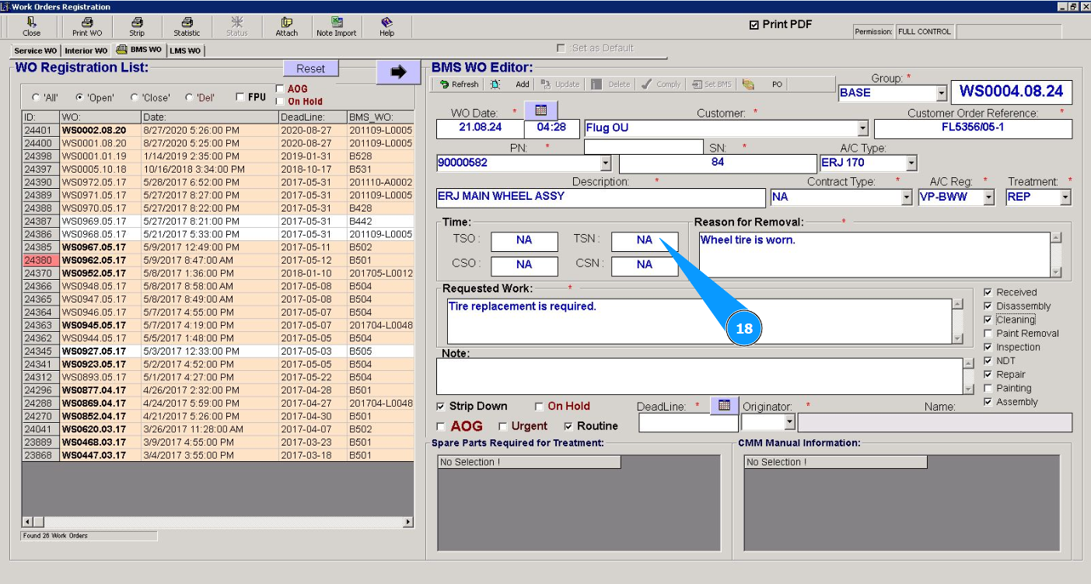1091x584 pixels.
Task: Check the Urgent priority checkbox
Action: (x=502, y=426)
